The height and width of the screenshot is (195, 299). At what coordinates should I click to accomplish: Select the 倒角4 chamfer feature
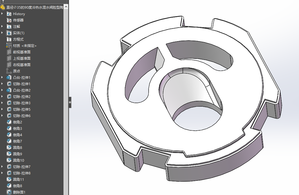(x=17, y=135)
